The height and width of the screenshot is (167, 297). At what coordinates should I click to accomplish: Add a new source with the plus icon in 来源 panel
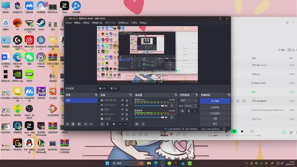click(102, 124)
